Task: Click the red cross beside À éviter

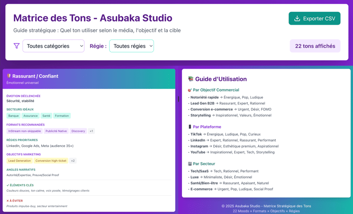Action: point(8,201)
